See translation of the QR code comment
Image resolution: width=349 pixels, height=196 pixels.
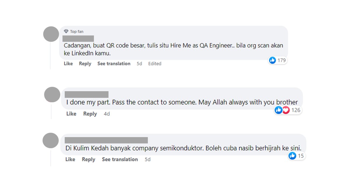tap(114, 64)
